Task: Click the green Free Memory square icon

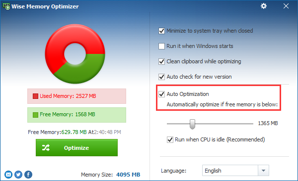Action: pos(35,115)
